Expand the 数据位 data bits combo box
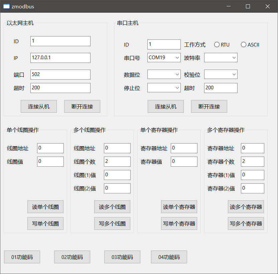 pos(164,74)
